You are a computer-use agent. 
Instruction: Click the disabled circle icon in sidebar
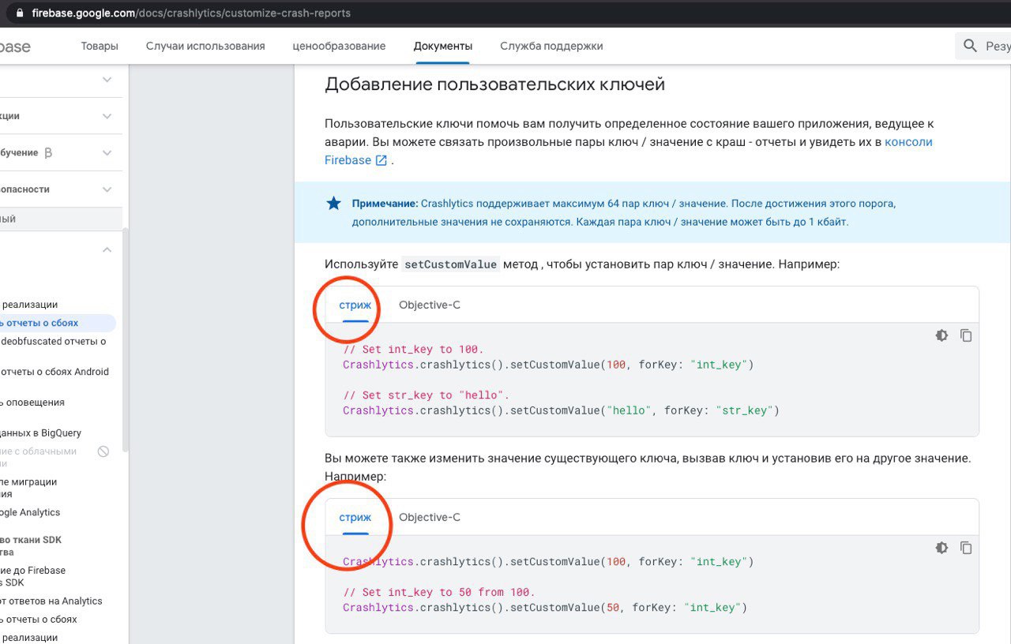103,451
